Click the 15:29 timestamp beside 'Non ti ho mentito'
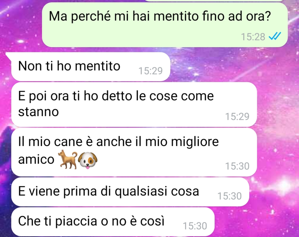Viewport: 299px width, 237px height. [150, 71]
